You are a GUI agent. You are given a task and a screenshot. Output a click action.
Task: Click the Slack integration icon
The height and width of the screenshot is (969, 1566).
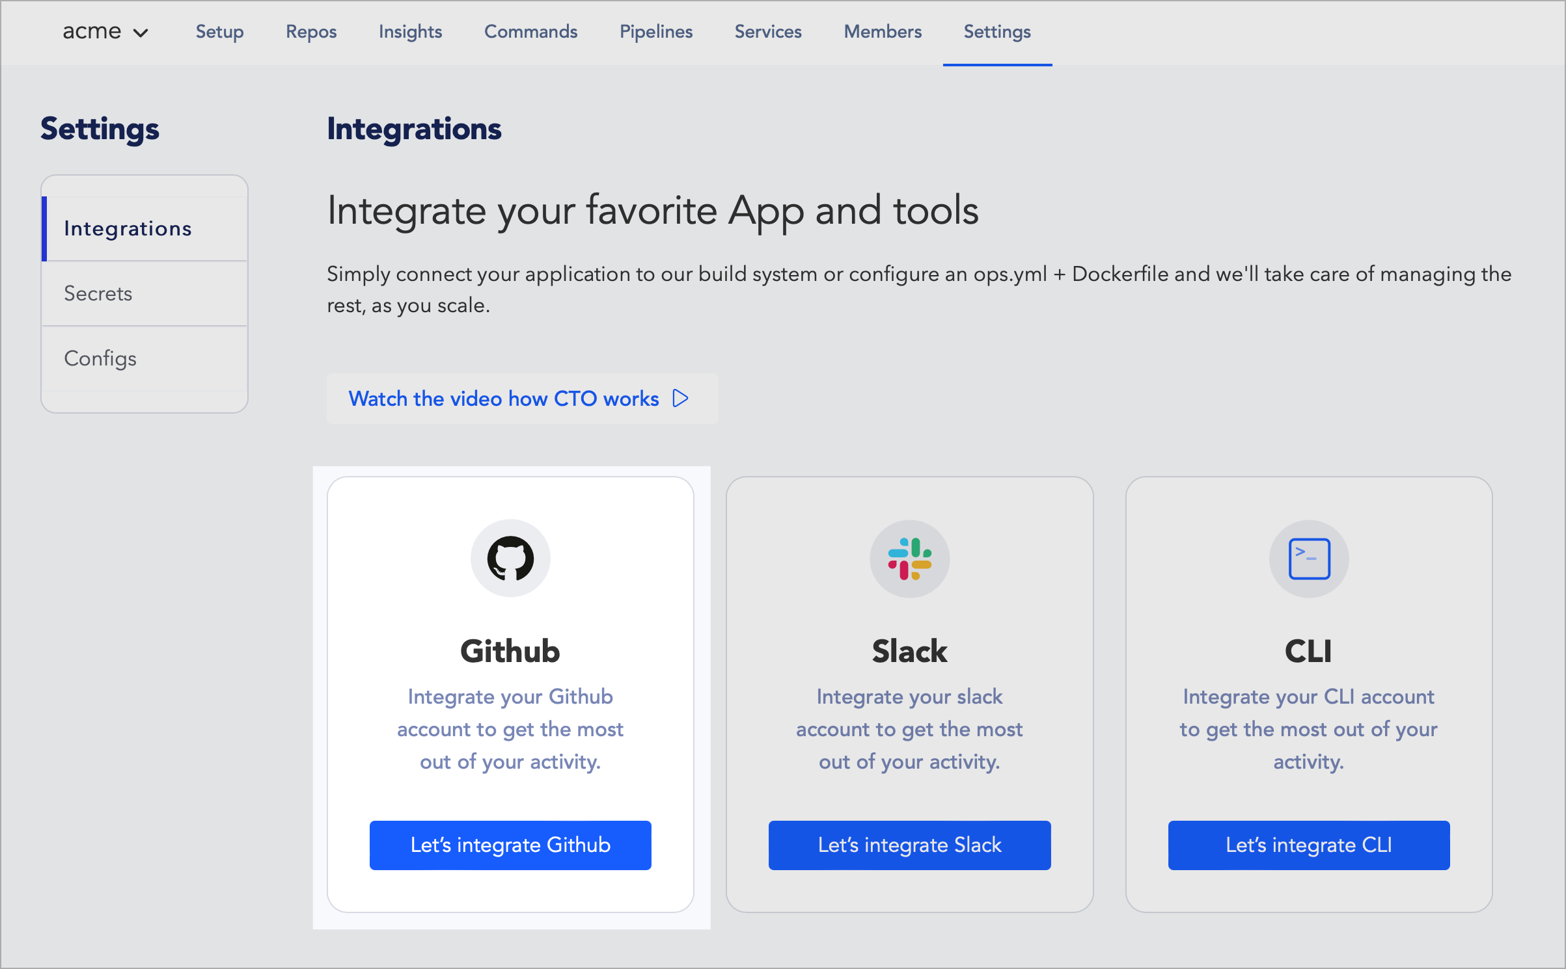(x=911, y=557)
